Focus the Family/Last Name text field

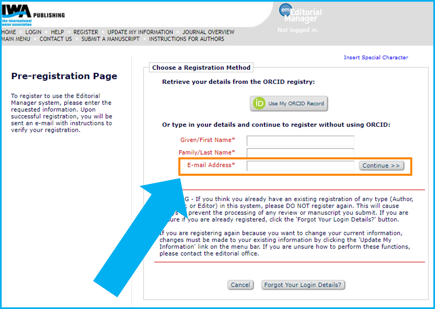(x=300, y=153)
